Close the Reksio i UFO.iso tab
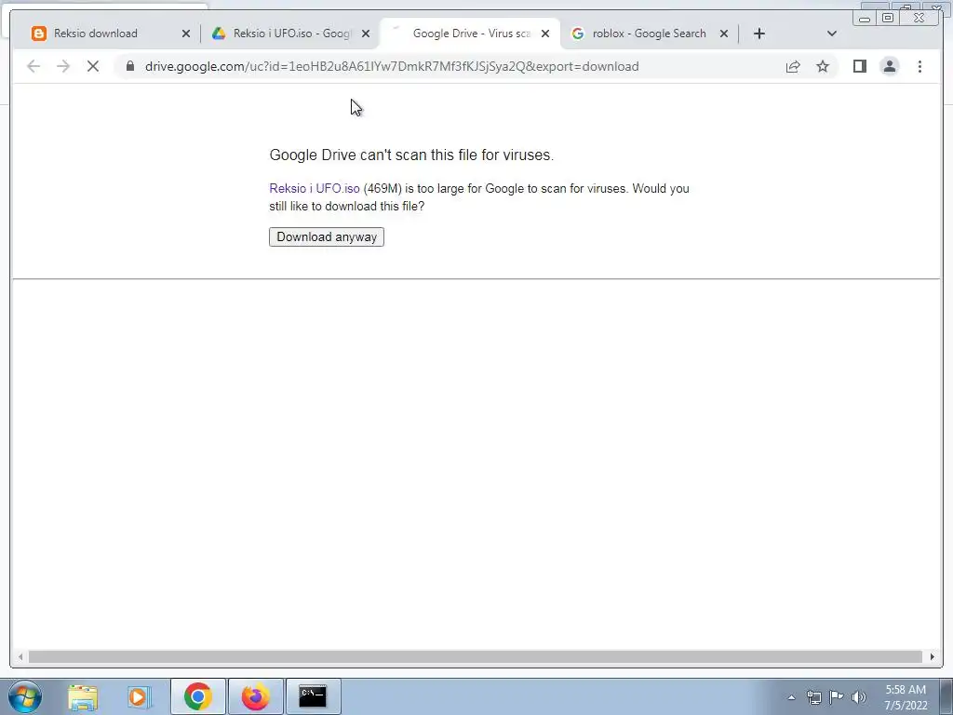The width and height of the screenshot is (953, 715). pos(366,34)
